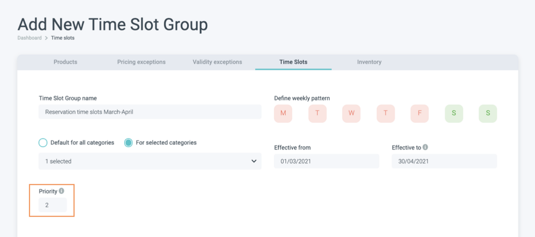
Task: Toggle the last green S day button
Action: coord(488,114)
